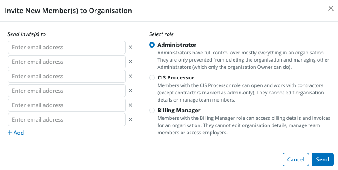The height and width of the screenshot is (170, 338).
Task: Focus the first email address field
Action: [x=66, y=48]
